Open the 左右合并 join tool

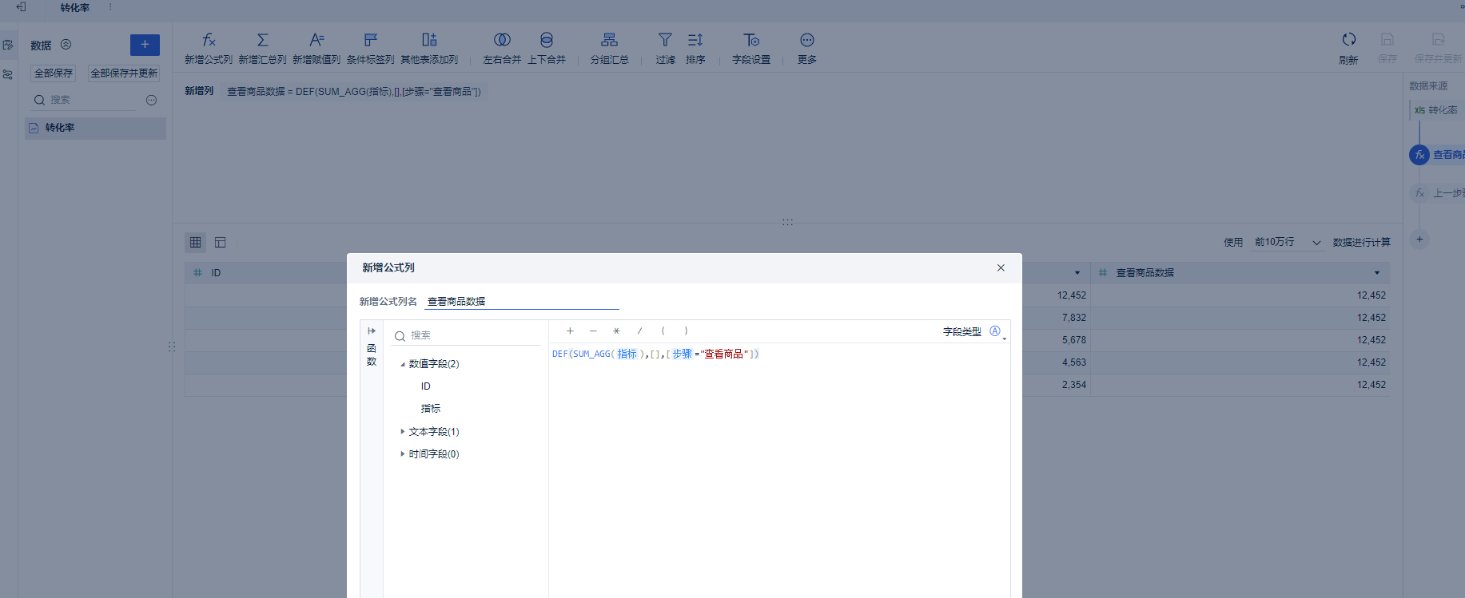coord(502,40)
